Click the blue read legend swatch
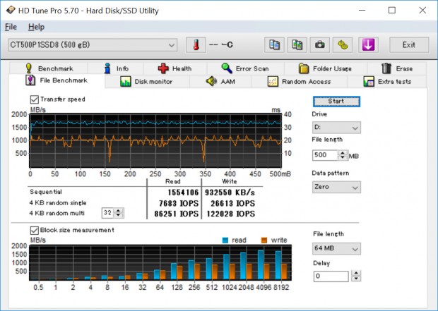 coord(225,240)
